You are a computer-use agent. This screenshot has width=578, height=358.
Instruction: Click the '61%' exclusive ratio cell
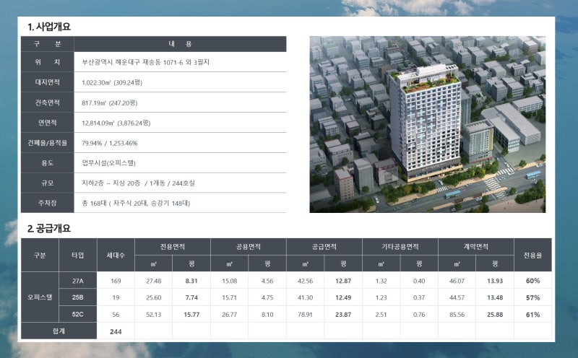532,314
